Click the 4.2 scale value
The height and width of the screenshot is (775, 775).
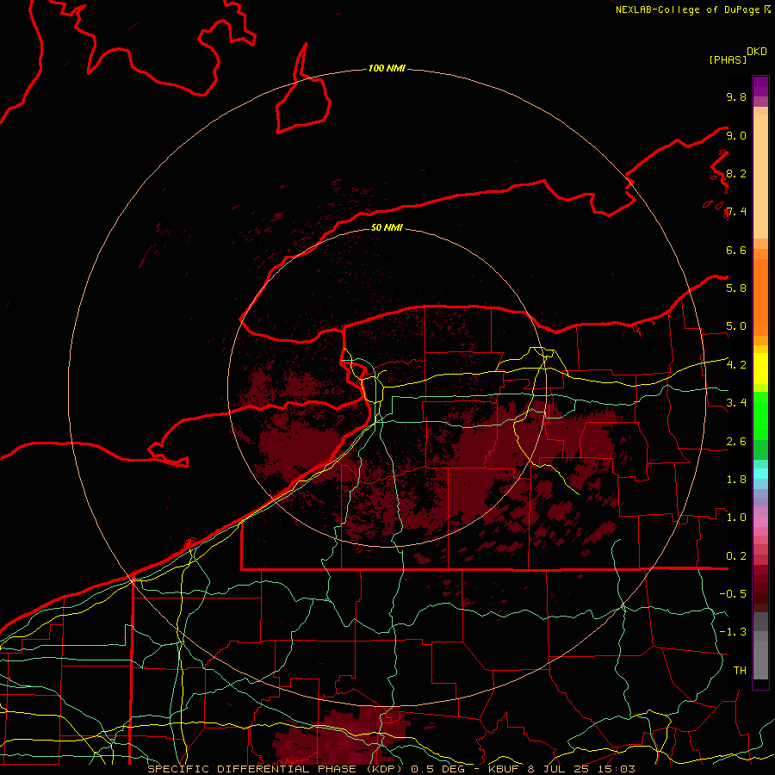click(x=736, y=365)
